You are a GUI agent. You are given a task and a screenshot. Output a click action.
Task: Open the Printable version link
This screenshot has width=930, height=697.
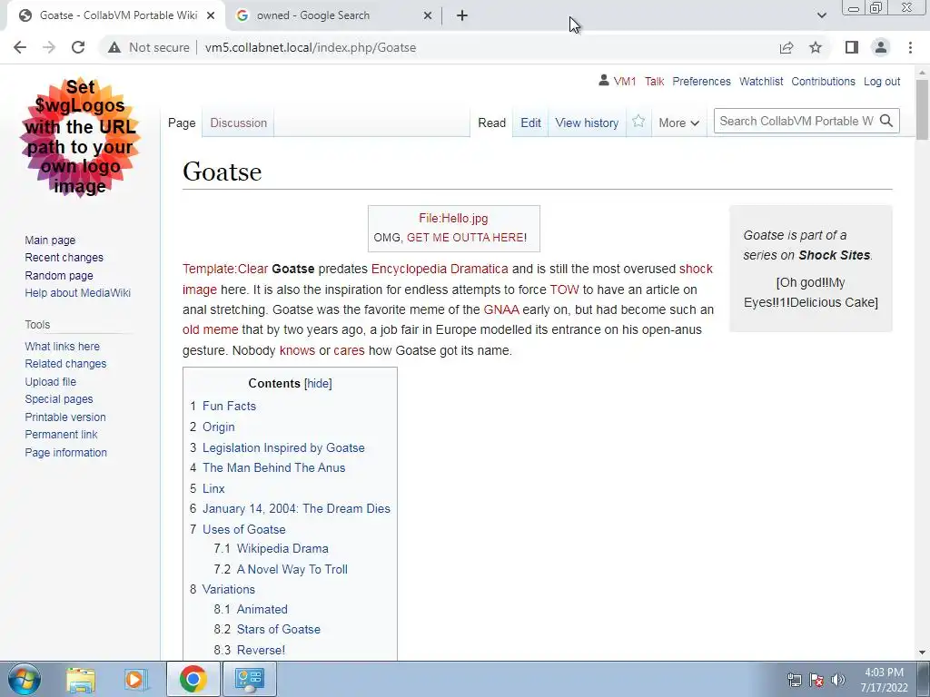(65, 417)
